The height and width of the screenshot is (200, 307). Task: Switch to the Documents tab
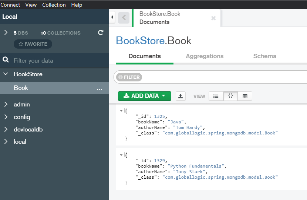point(145,56)
